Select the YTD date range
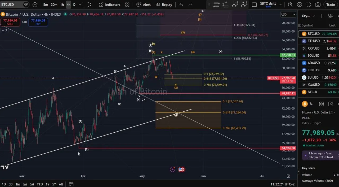 [x=40, y=184]
